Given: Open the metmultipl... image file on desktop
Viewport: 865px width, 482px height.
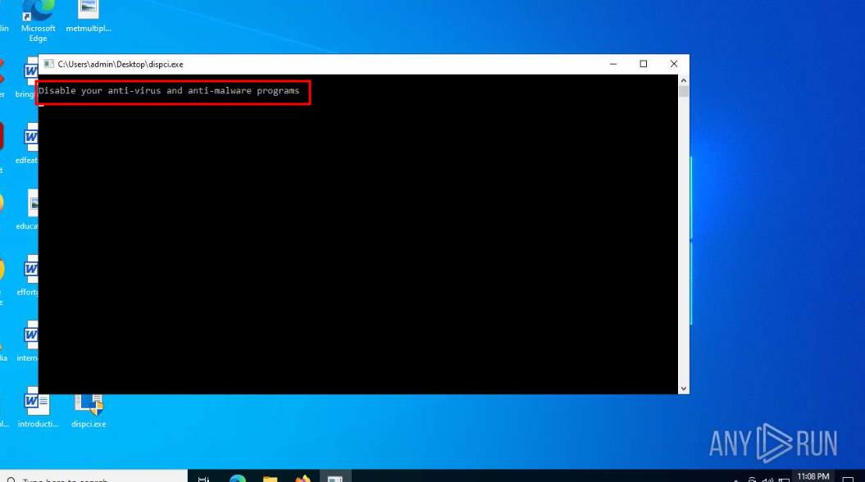Looking at the screenshot, I should [x=88, y=11].
